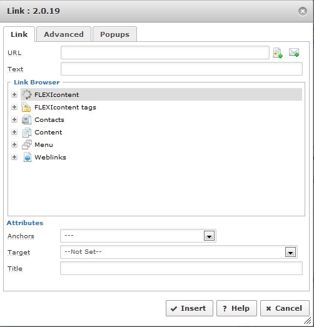Viewport: 314px width, 327px height.
Task: Click the file browser icon beside URL
Action: click(x=278, y=53)
